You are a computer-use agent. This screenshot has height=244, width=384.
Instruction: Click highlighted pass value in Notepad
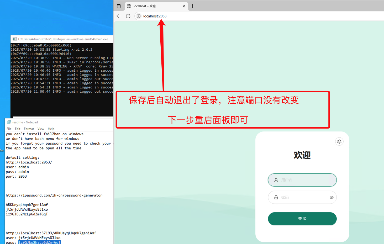tap(39, 242)
